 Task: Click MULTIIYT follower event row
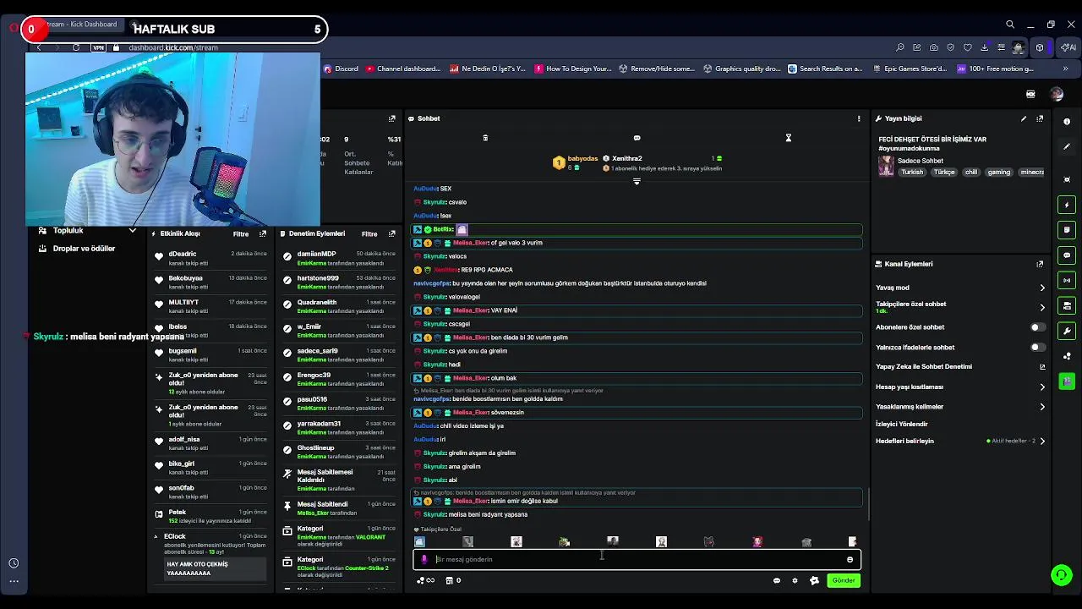click(x=210, y=306)
